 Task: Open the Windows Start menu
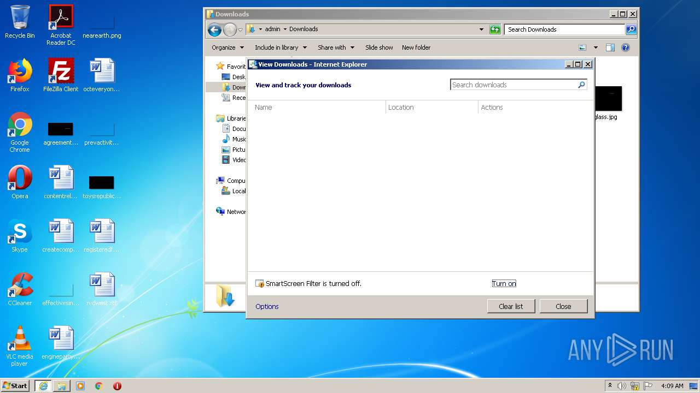15,386
